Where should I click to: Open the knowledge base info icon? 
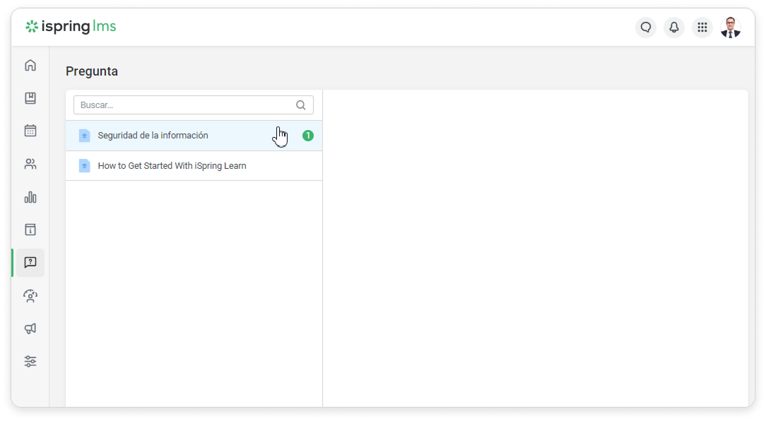(30, 230)
